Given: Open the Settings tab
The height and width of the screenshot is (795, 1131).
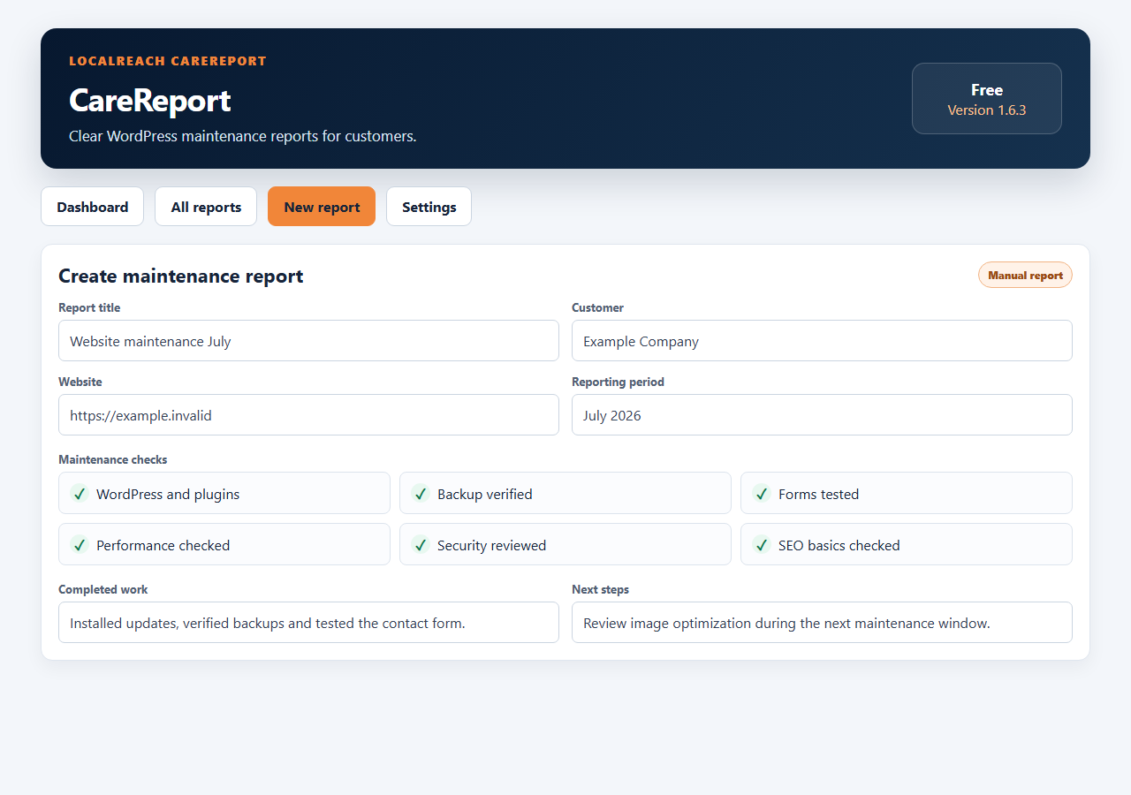Looking at the screenshot, I should point(429,207).
